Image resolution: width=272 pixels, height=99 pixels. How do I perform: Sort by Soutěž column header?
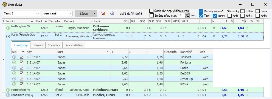tap(20, 21)
